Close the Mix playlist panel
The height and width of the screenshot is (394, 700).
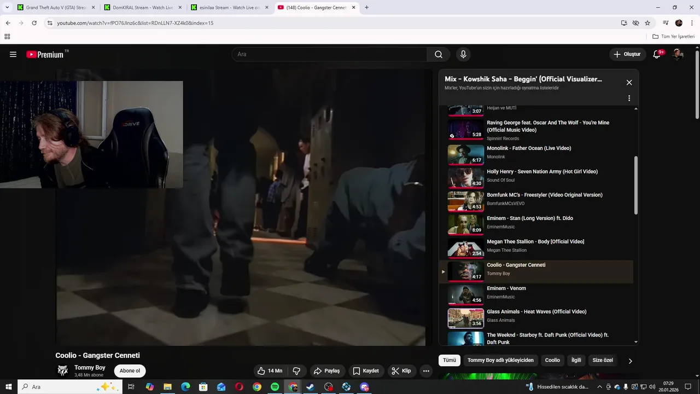pos(629,83)
